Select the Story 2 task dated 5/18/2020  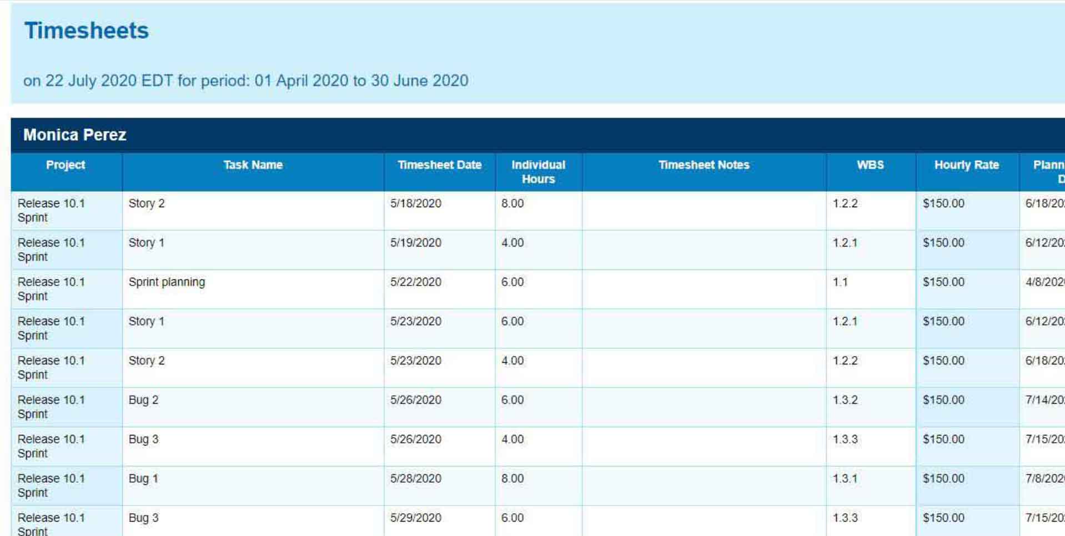click(147, 203)
